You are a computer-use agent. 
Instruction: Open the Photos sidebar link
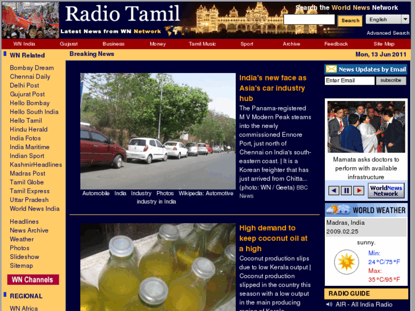tap(19, 248)
